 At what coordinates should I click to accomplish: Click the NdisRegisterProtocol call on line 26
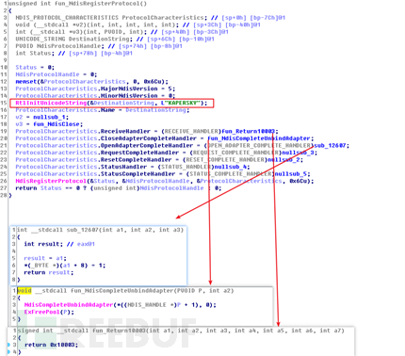(x=51, y=181)
